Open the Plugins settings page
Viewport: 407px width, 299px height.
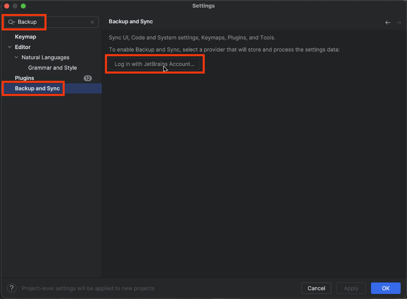pos(25,78)
